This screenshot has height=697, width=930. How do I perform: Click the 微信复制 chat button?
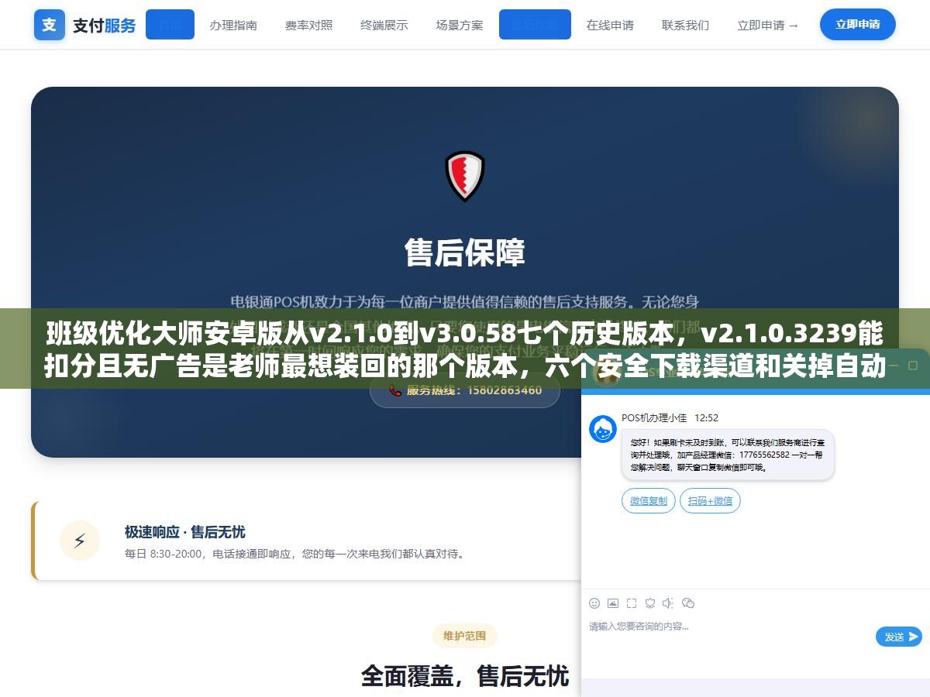pos(649,500)
